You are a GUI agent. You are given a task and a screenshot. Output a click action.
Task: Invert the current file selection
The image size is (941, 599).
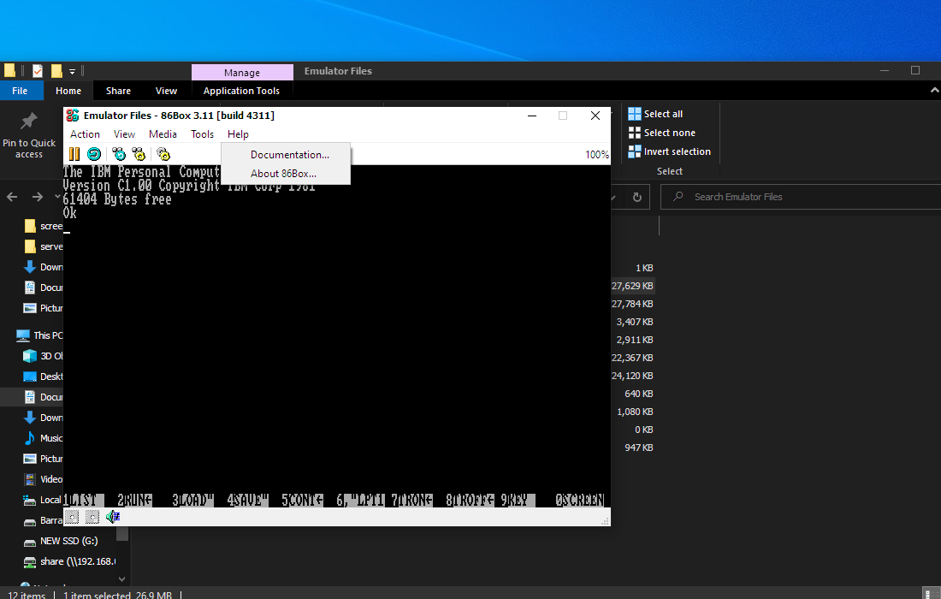pos(675,151)
